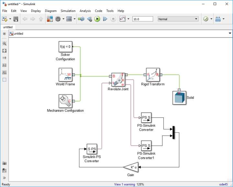Screen dimensions: 233x187
Task: Click the Fit to View palette icon
Action: coord(4,51)
